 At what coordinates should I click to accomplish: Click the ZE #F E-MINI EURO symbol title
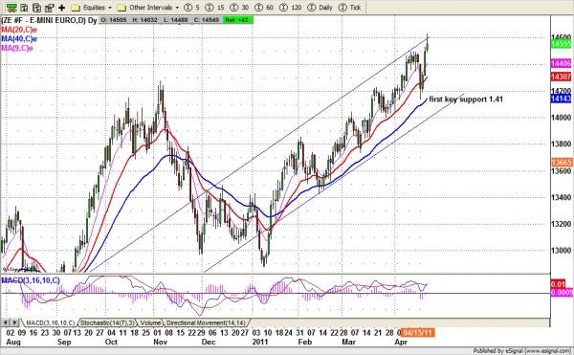point(49,20)
